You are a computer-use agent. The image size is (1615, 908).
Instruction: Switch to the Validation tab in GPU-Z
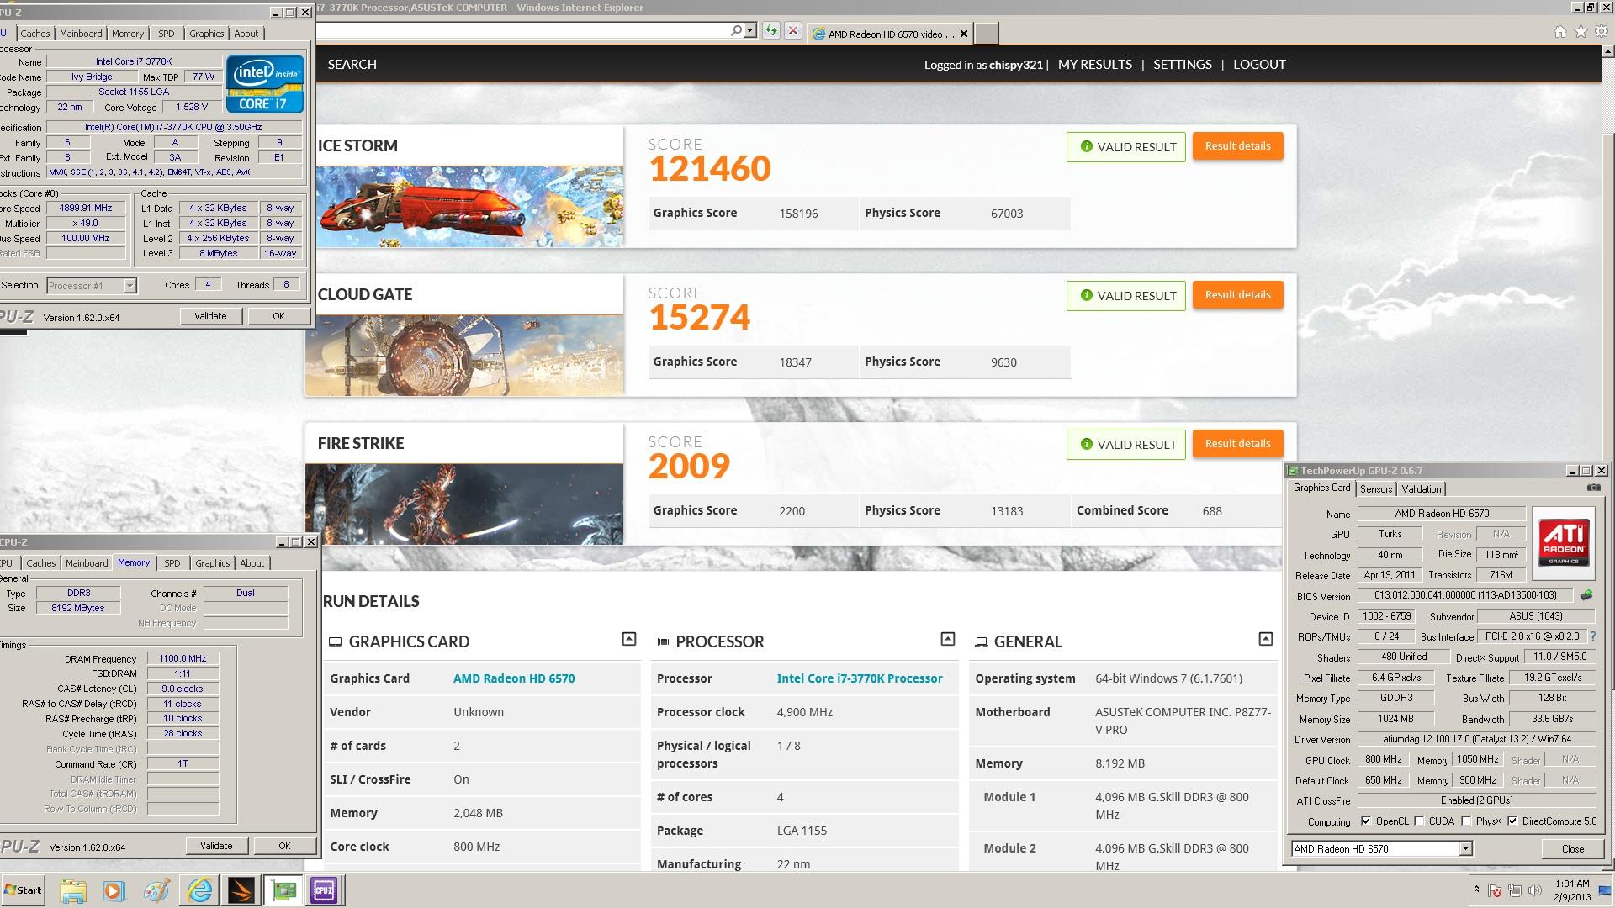[1422, 489]
